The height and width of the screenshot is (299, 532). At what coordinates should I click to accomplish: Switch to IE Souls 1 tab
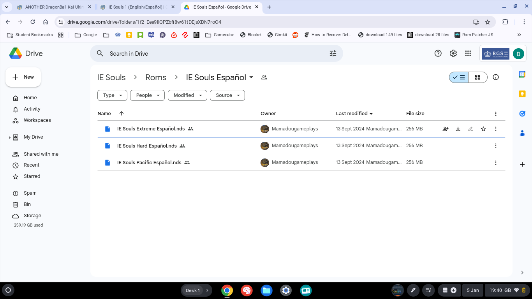pos(138,7)
